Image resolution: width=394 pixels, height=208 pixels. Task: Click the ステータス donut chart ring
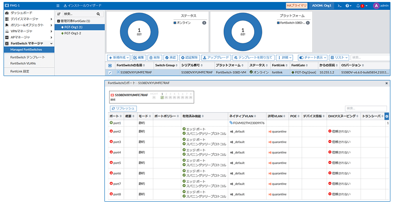139,32
